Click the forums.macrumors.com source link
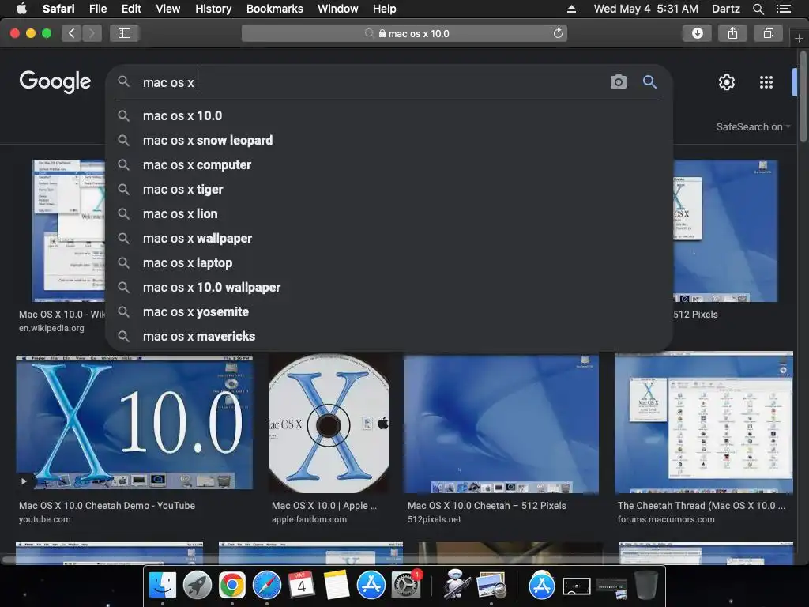This screenshot has width=809, height=607. point(666,520)
